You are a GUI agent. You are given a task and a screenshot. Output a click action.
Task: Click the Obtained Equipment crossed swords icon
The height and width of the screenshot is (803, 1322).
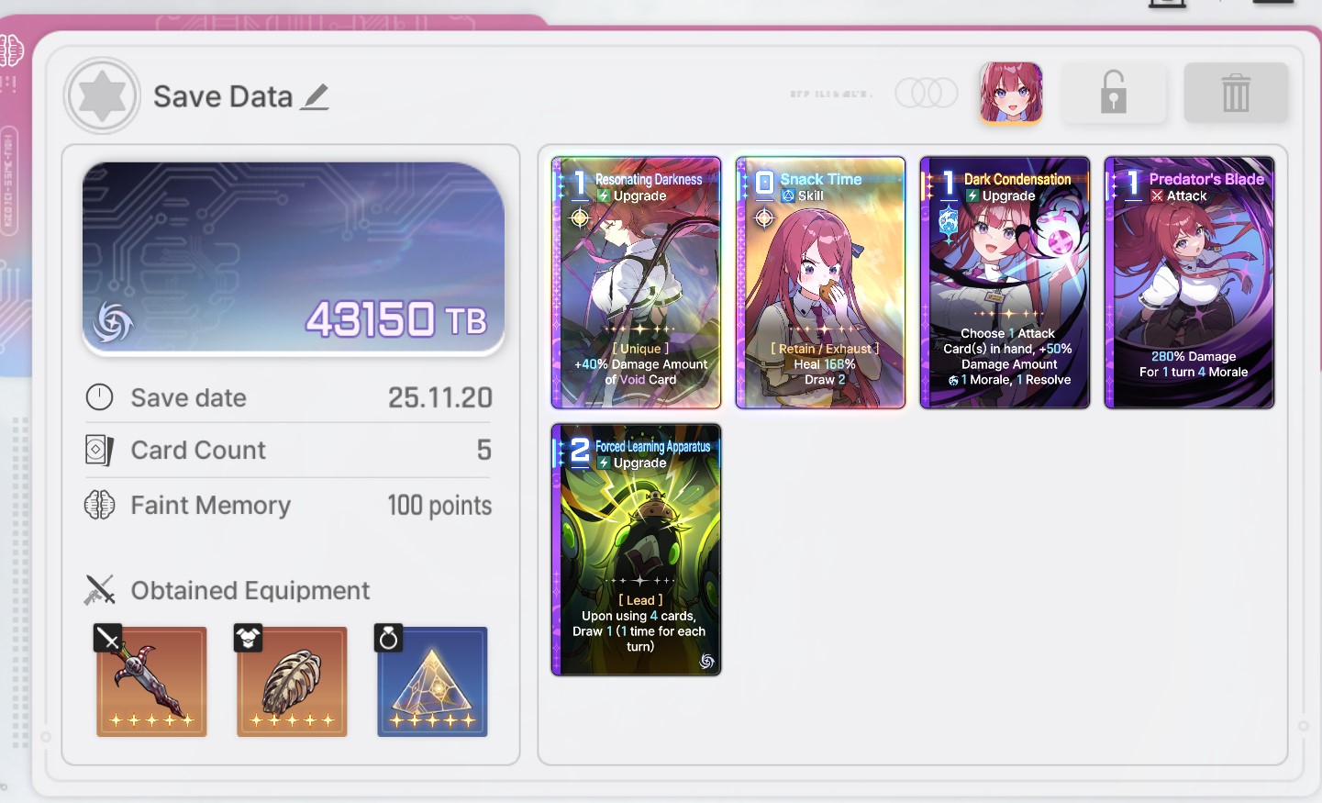[99, 590]
